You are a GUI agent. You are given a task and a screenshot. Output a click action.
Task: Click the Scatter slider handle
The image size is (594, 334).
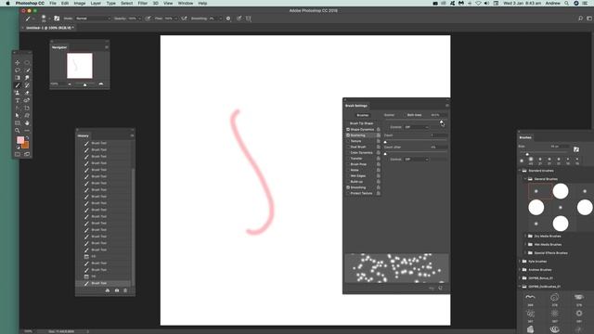click(441, 122)
